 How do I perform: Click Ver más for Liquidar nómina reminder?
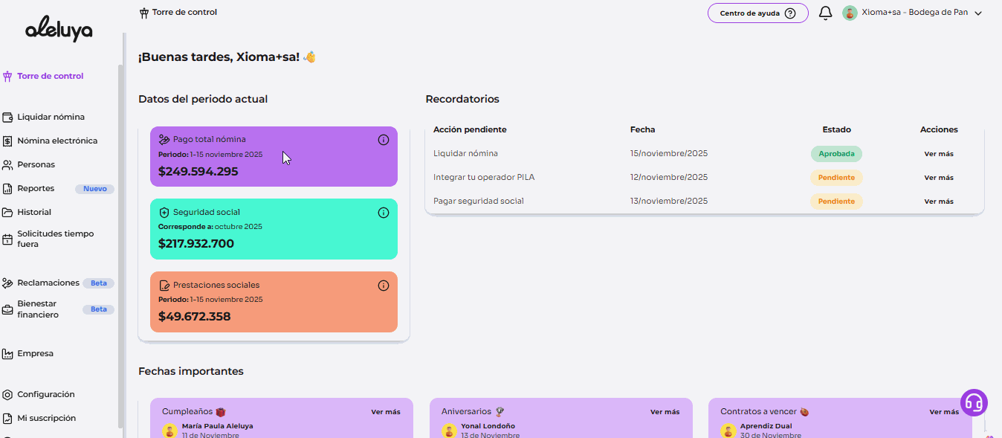[939, 154]
